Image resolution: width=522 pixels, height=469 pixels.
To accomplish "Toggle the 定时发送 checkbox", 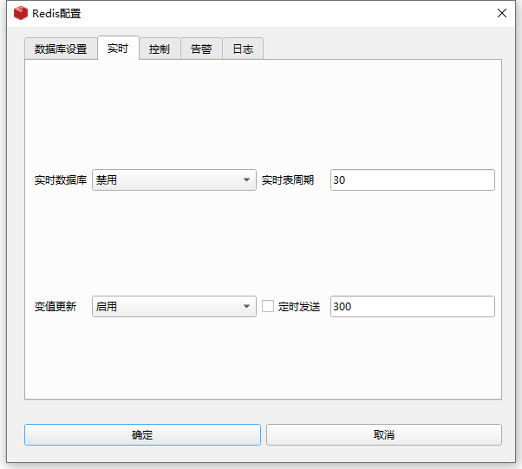I will point(268,306).
